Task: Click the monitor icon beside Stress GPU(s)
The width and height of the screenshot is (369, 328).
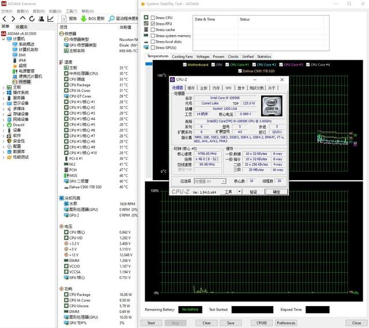Action: (146, 47)
